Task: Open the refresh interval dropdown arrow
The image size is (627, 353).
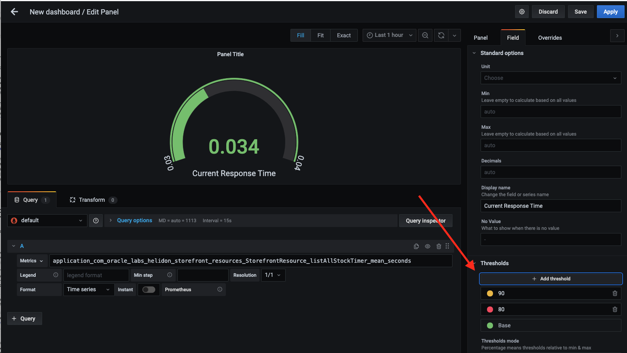Action: coord(455,35)
